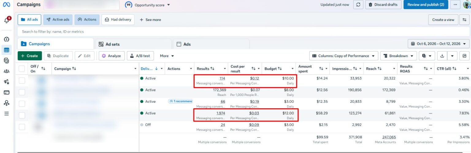The width and height of the screenshot is (471, 153).
Task: Sort the Budget column
Action: coord(279,69)
